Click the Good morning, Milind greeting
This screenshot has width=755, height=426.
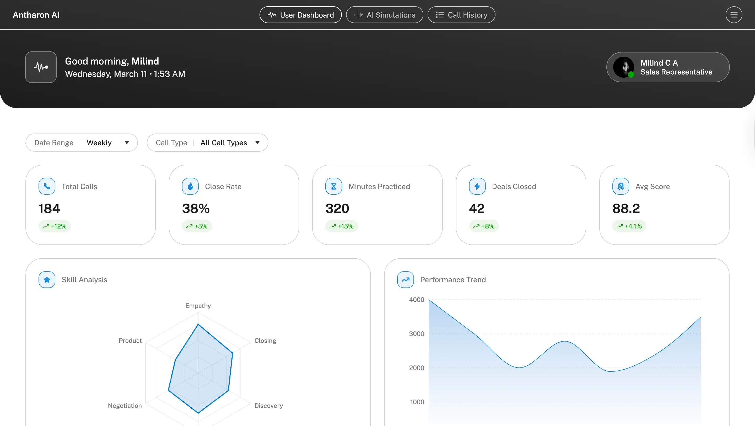[112, 61]
